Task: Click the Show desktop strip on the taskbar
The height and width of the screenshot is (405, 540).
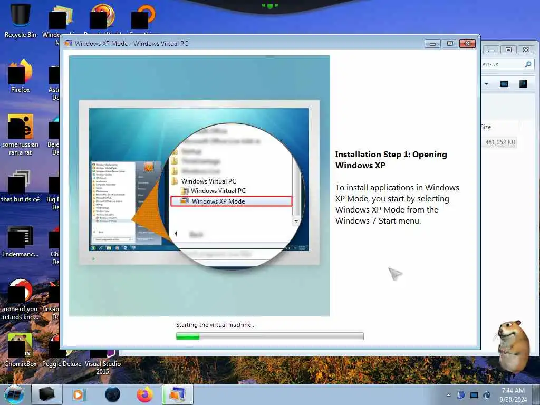Action: (x=537, y=394)
